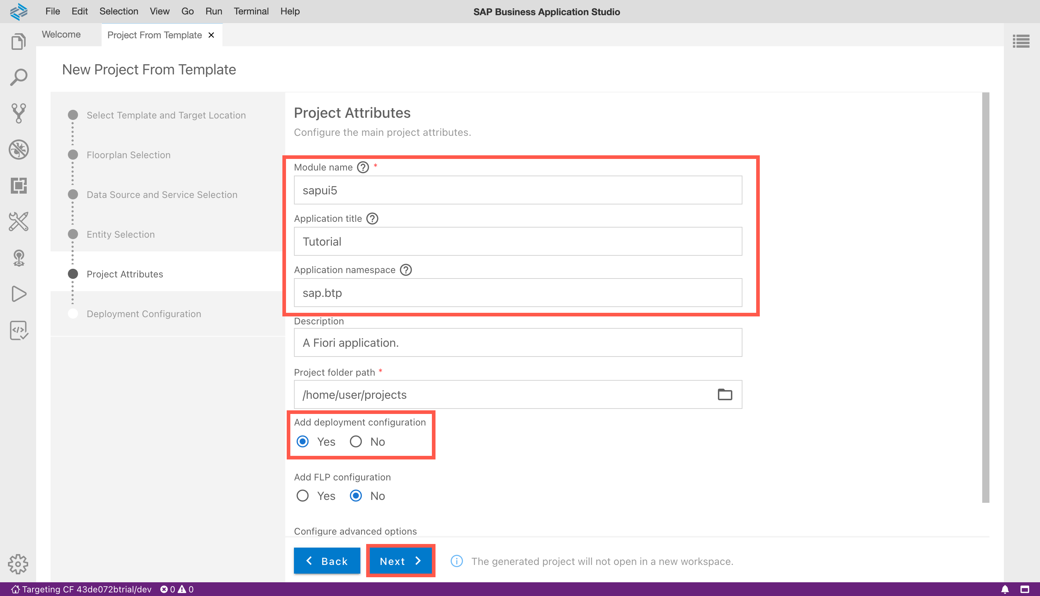Select the Deployment Configuration wizard step
This screenshot has width=1040, height=596.
(144, 314)
